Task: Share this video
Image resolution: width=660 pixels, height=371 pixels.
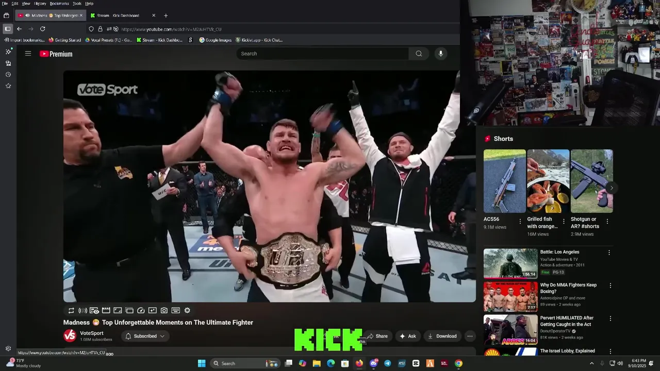Action: click(x=377, y=336)
